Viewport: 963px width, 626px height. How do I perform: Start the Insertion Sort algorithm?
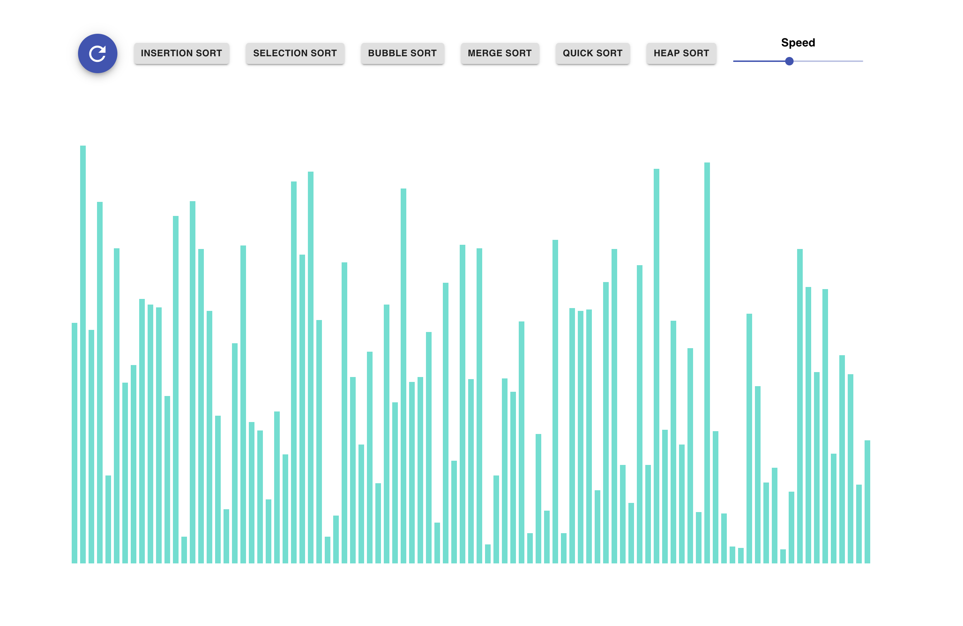click(181, 53)
